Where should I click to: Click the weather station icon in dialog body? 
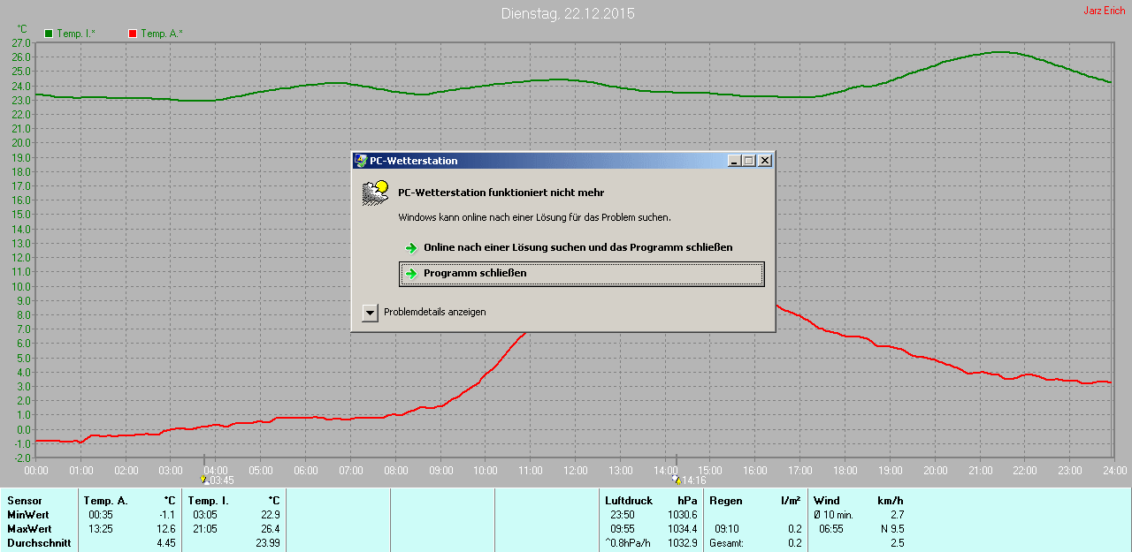point(376,193)
